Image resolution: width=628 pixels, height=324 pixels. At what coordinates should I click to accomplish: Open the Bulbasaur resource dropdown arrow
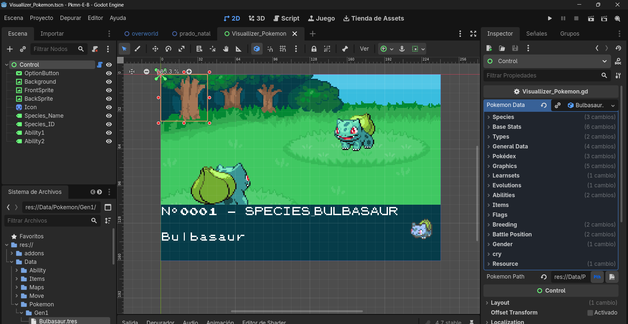613,105
